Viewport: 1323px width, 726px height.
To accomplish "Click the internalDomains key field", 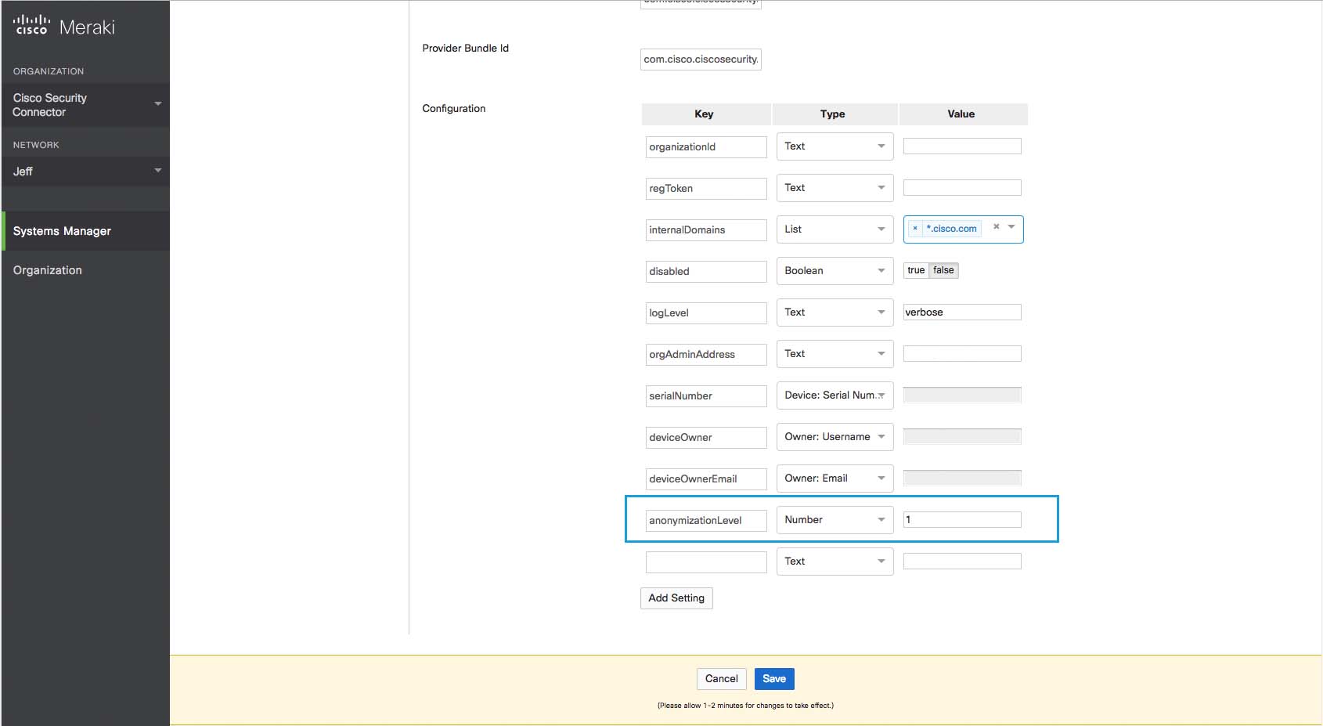I will coord(706,230).
